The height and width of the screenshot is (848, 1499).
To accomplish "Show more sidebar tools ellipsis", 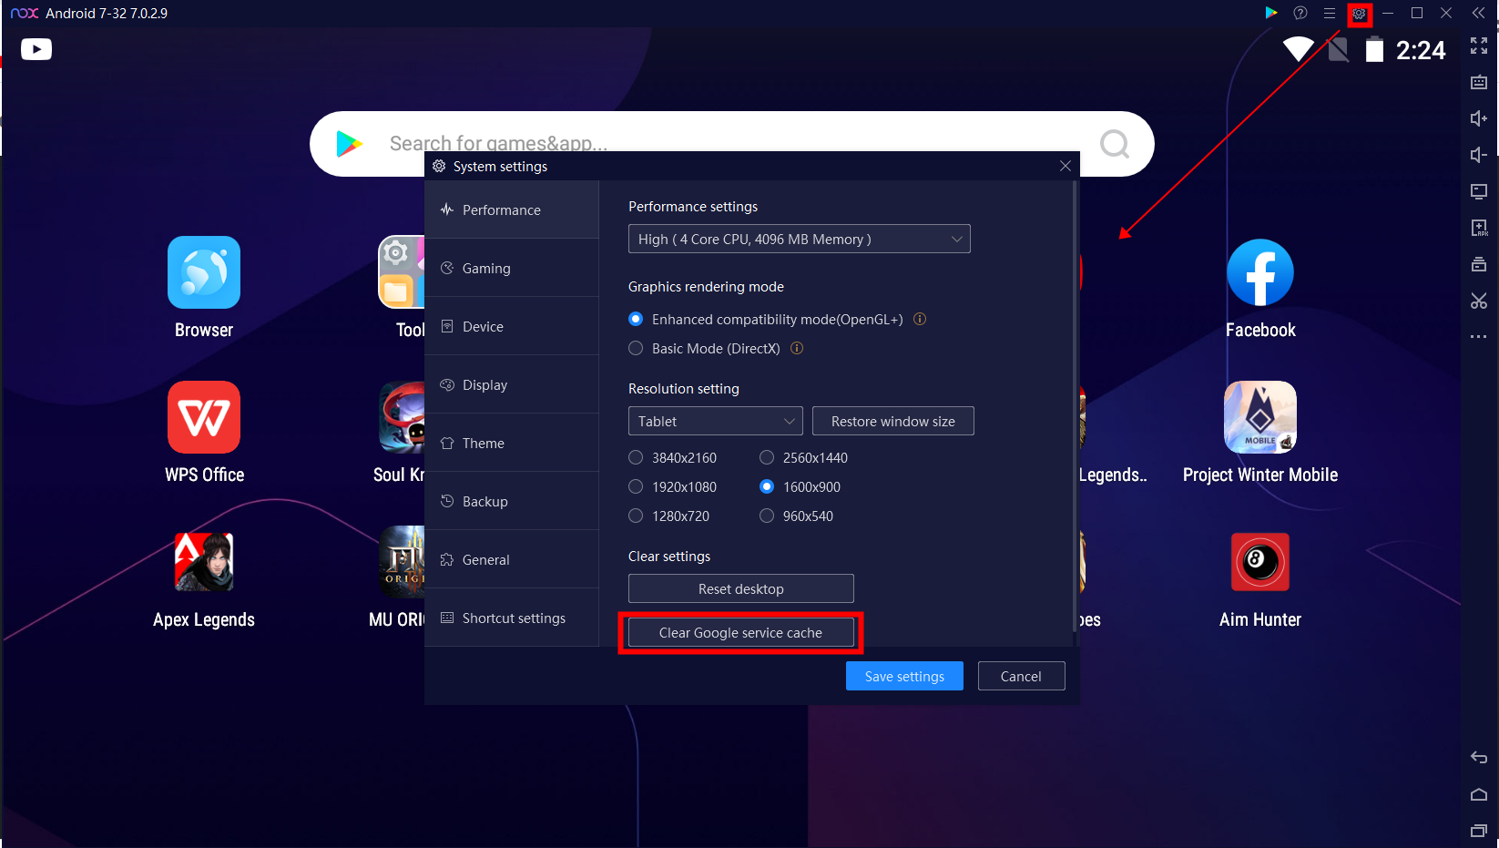I will click(x=1479, y=337).
